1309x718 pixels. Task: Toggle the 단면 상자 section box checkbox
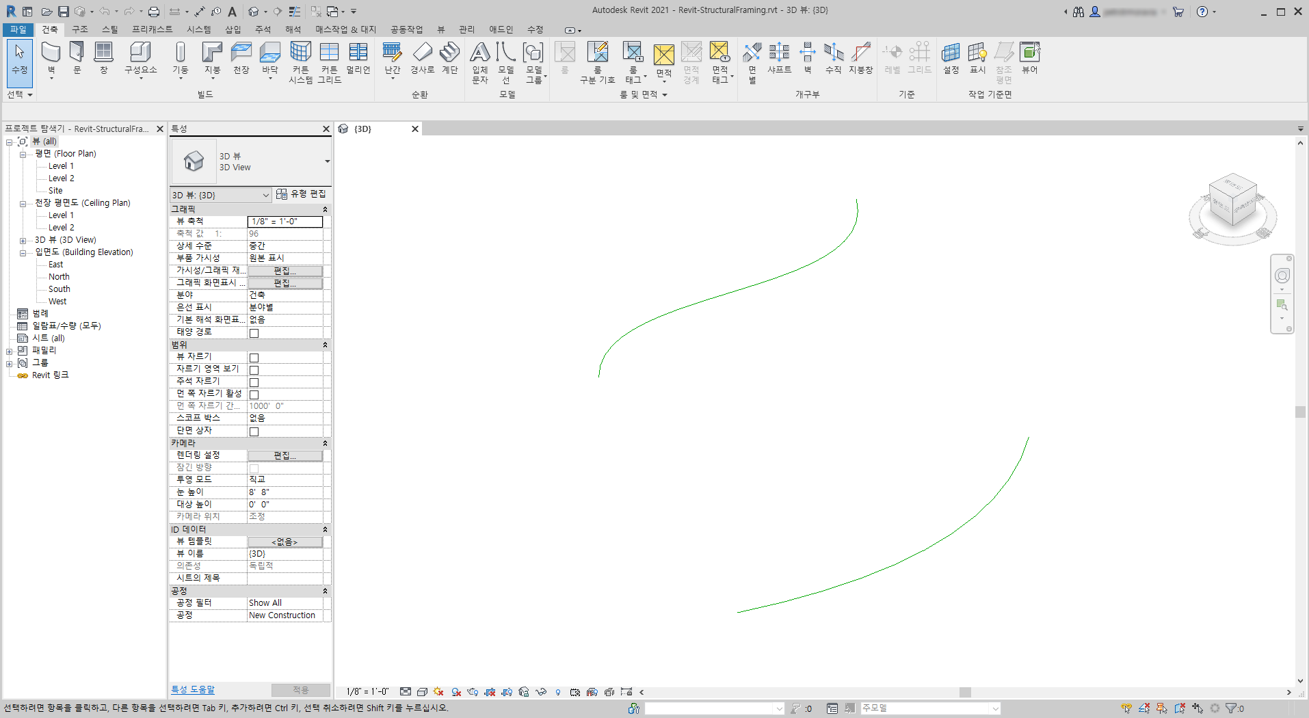click(x=254, y=431)
